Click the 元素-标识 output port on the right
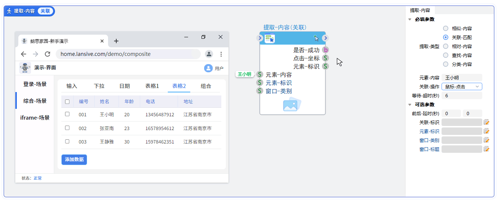This screenshot has height=202, width=498. tap(326, 66)
